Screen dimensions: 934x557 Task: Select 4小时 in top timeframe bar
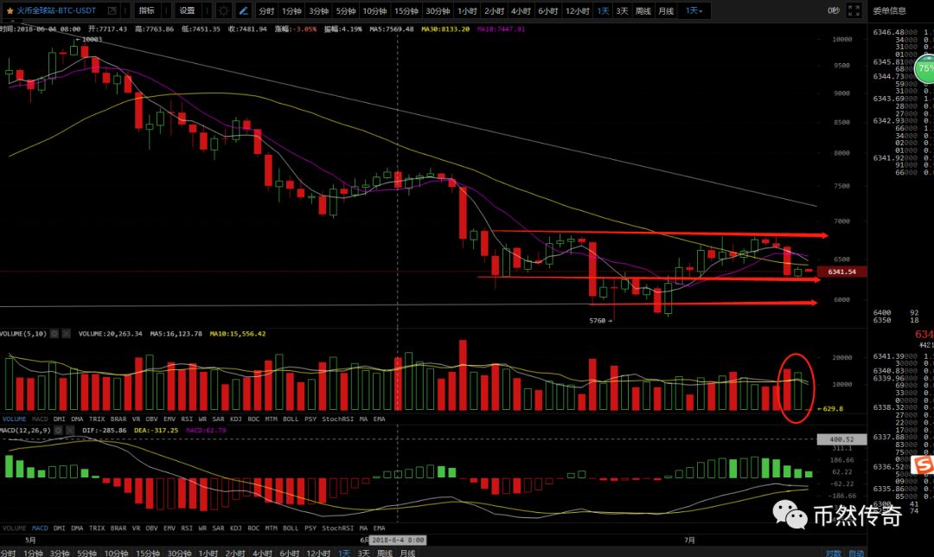[521, 10]
